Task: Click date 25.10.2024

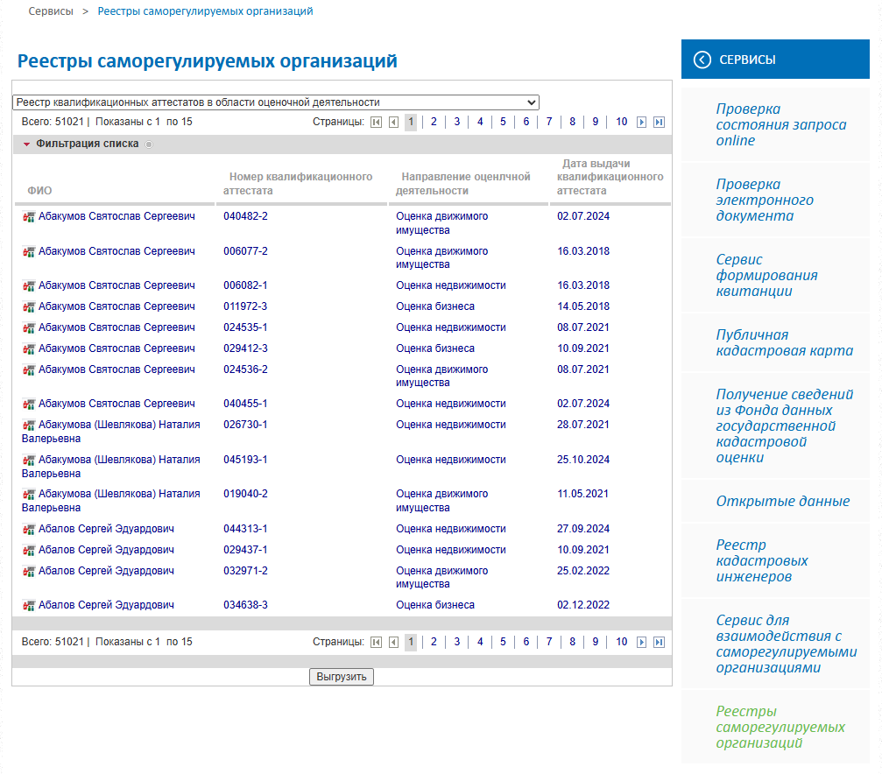Action: [x=583, y=460]
